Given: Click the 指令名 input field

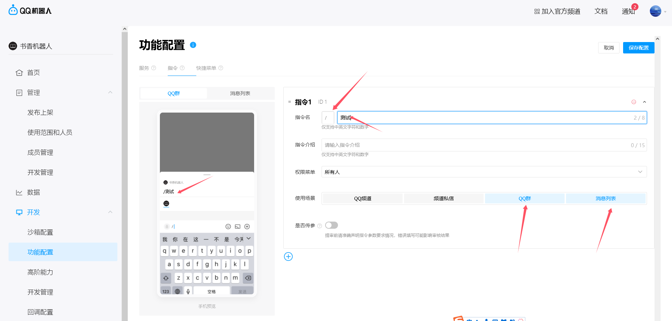Looking at the screenshot, I should click(492, 118).
